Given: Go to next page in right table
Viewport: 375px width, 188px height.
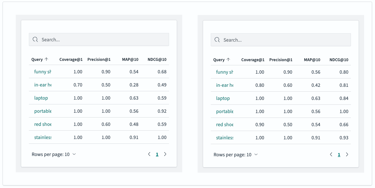Looking at the screenshot, I should coord(347,154).
